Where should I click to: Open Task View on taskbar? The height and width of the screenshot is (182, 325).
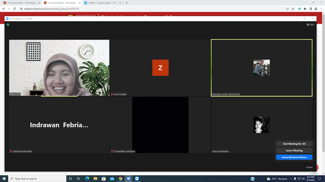tap(79, 178)
